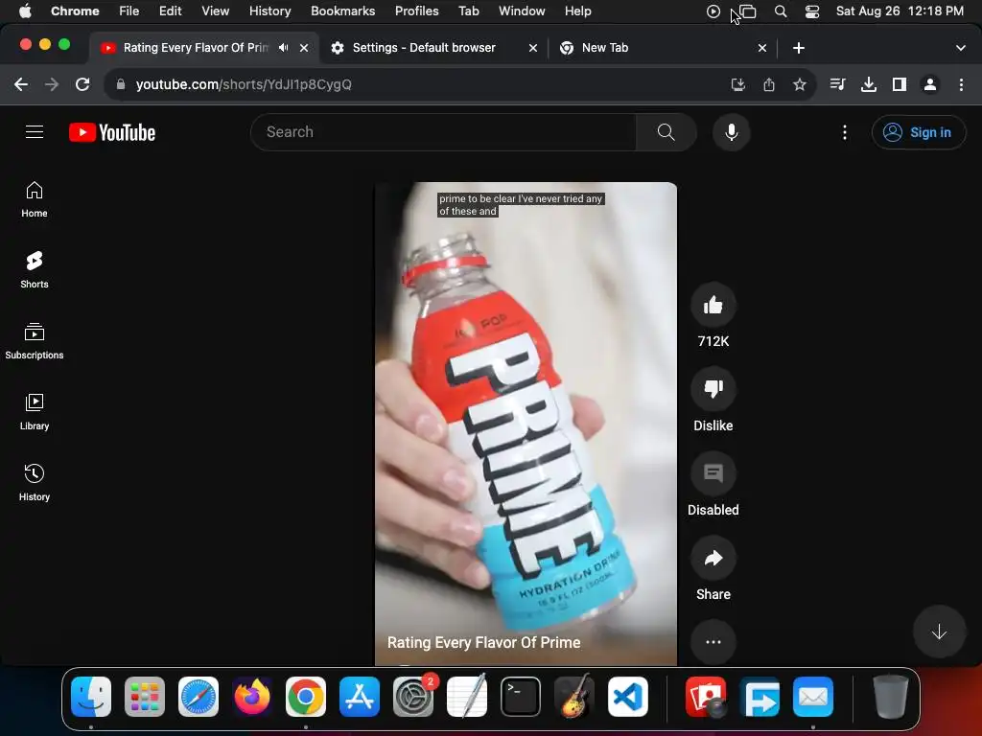Bookmark this page with the star icon
Screen dimensions: 982x736
tap(799, 84)
